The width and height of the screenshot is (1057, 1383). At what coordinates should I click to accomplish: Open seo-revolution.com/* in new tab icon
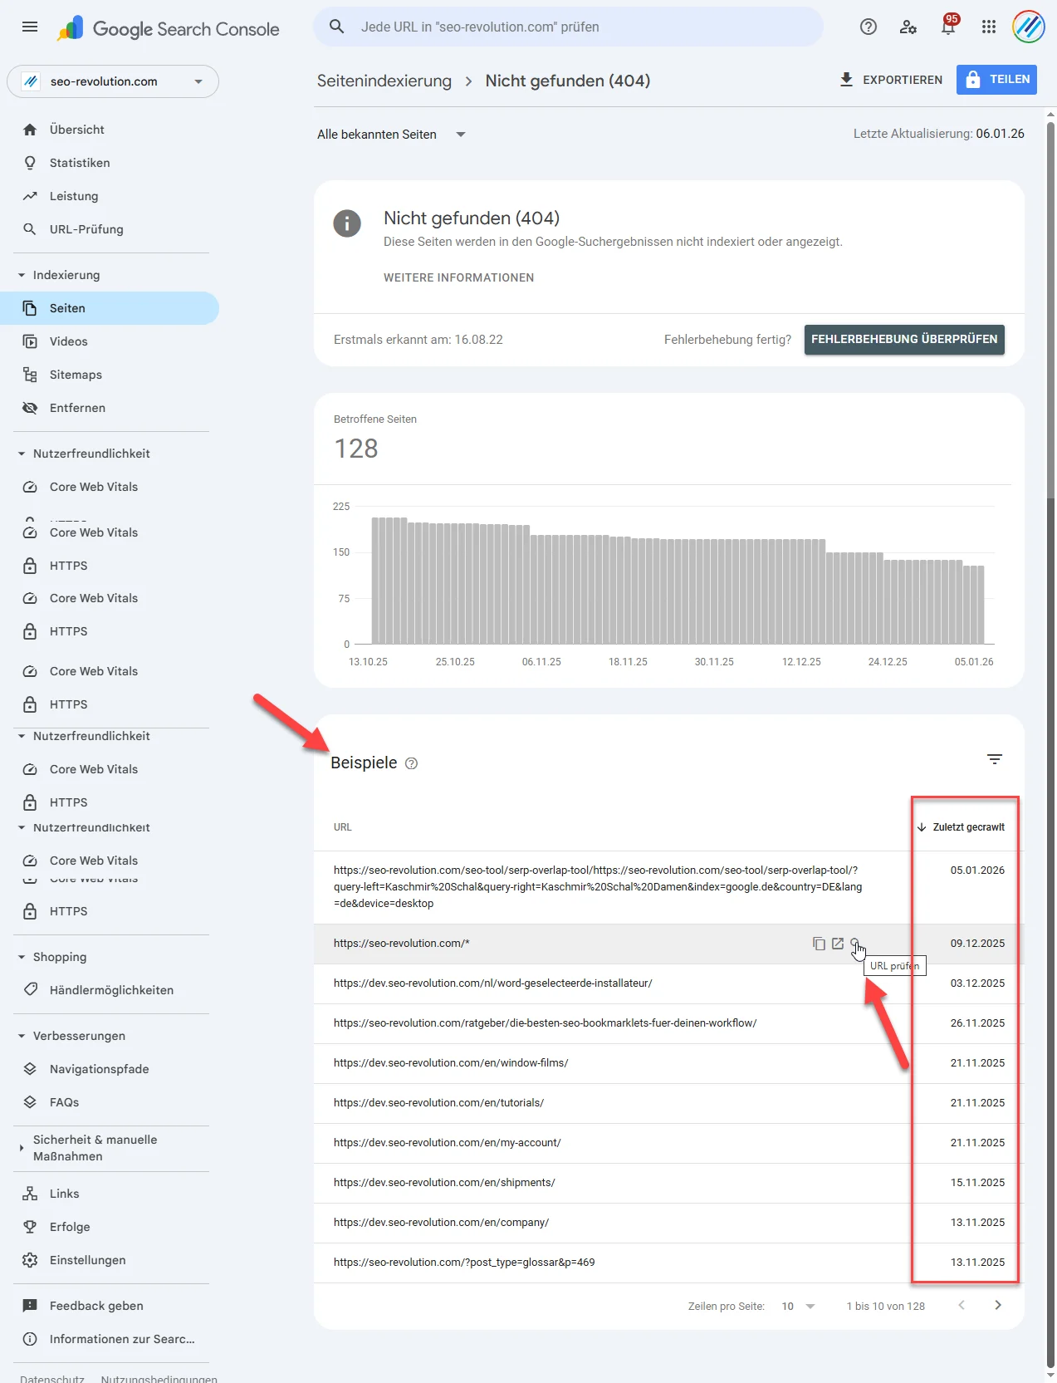pos(838,944)
